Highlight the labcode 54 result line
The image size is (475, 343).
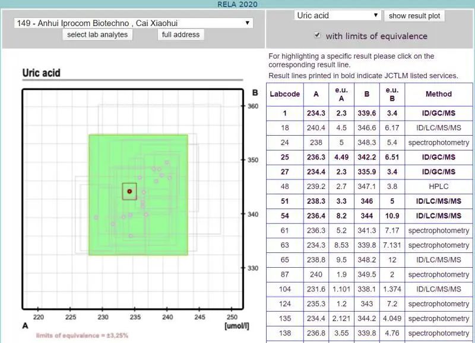368,216
